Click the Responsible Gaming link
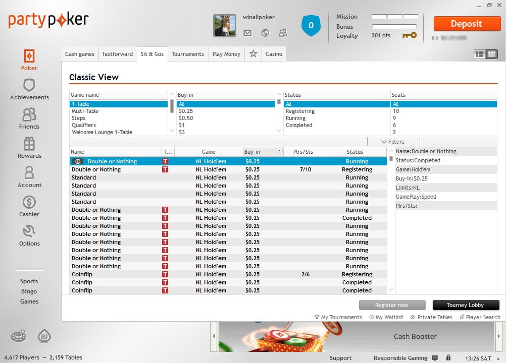 400,358
